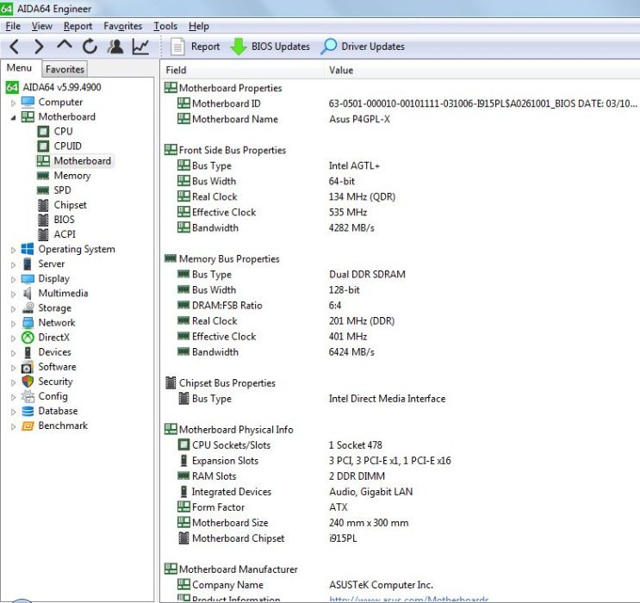Click the Security shield icon
This screenshot has width=640, height=603.
pos(28,382)
